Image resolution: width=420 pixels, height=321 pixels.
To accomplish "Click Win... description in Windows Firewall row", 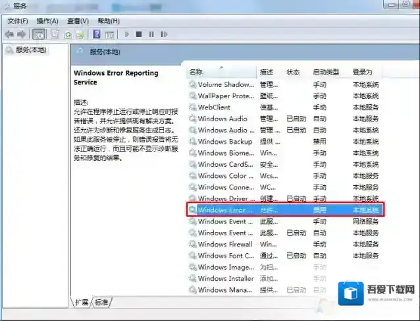I will [269, 244].
